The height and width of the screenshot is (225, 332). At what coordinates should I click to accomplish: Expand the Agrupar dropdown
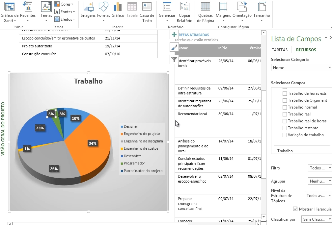point(319,181)
